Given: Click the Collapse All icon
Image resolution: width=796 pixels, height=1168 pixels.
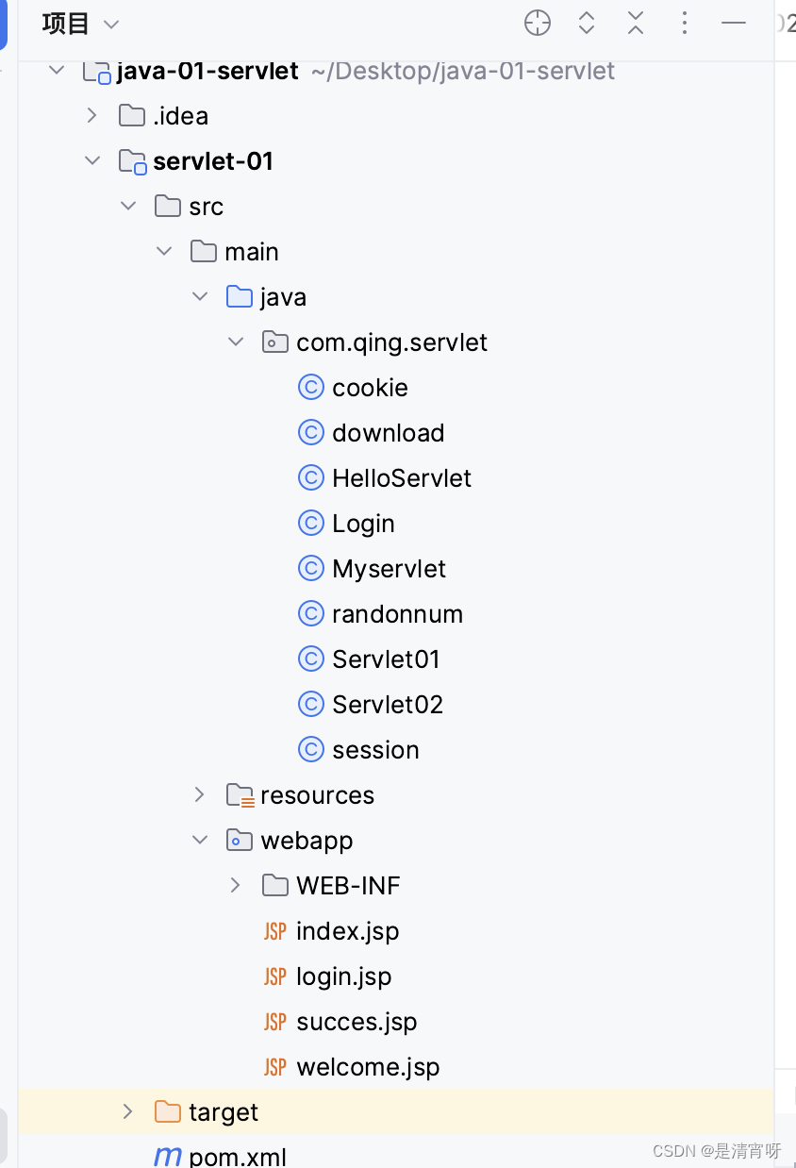Looking at the screenshot, I should 635,23.
